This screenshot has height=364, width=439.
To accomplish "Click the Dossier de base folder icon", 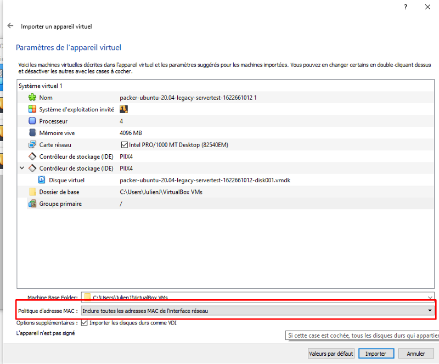I will click(x=32, y=192).
